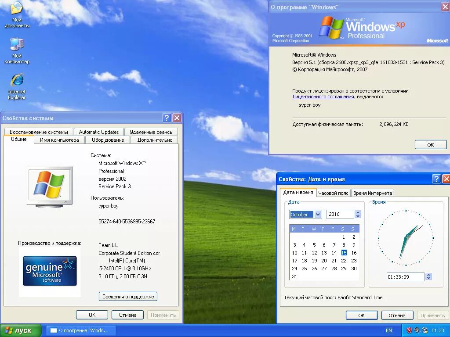Click the Windows logo monitor image in System Properties
450x337 pixels.
(50, 186)
